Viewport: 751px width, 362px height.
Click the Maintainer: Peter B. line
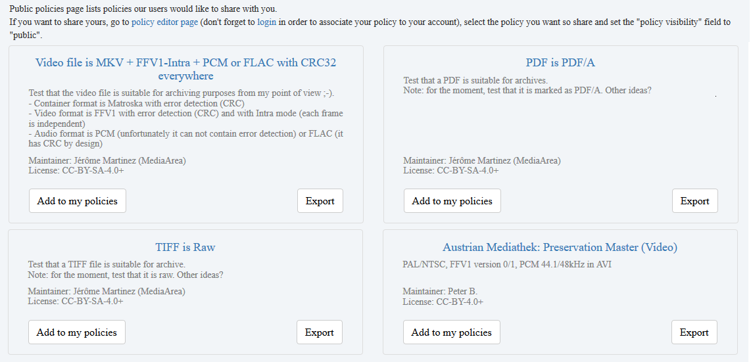[440, 291]
